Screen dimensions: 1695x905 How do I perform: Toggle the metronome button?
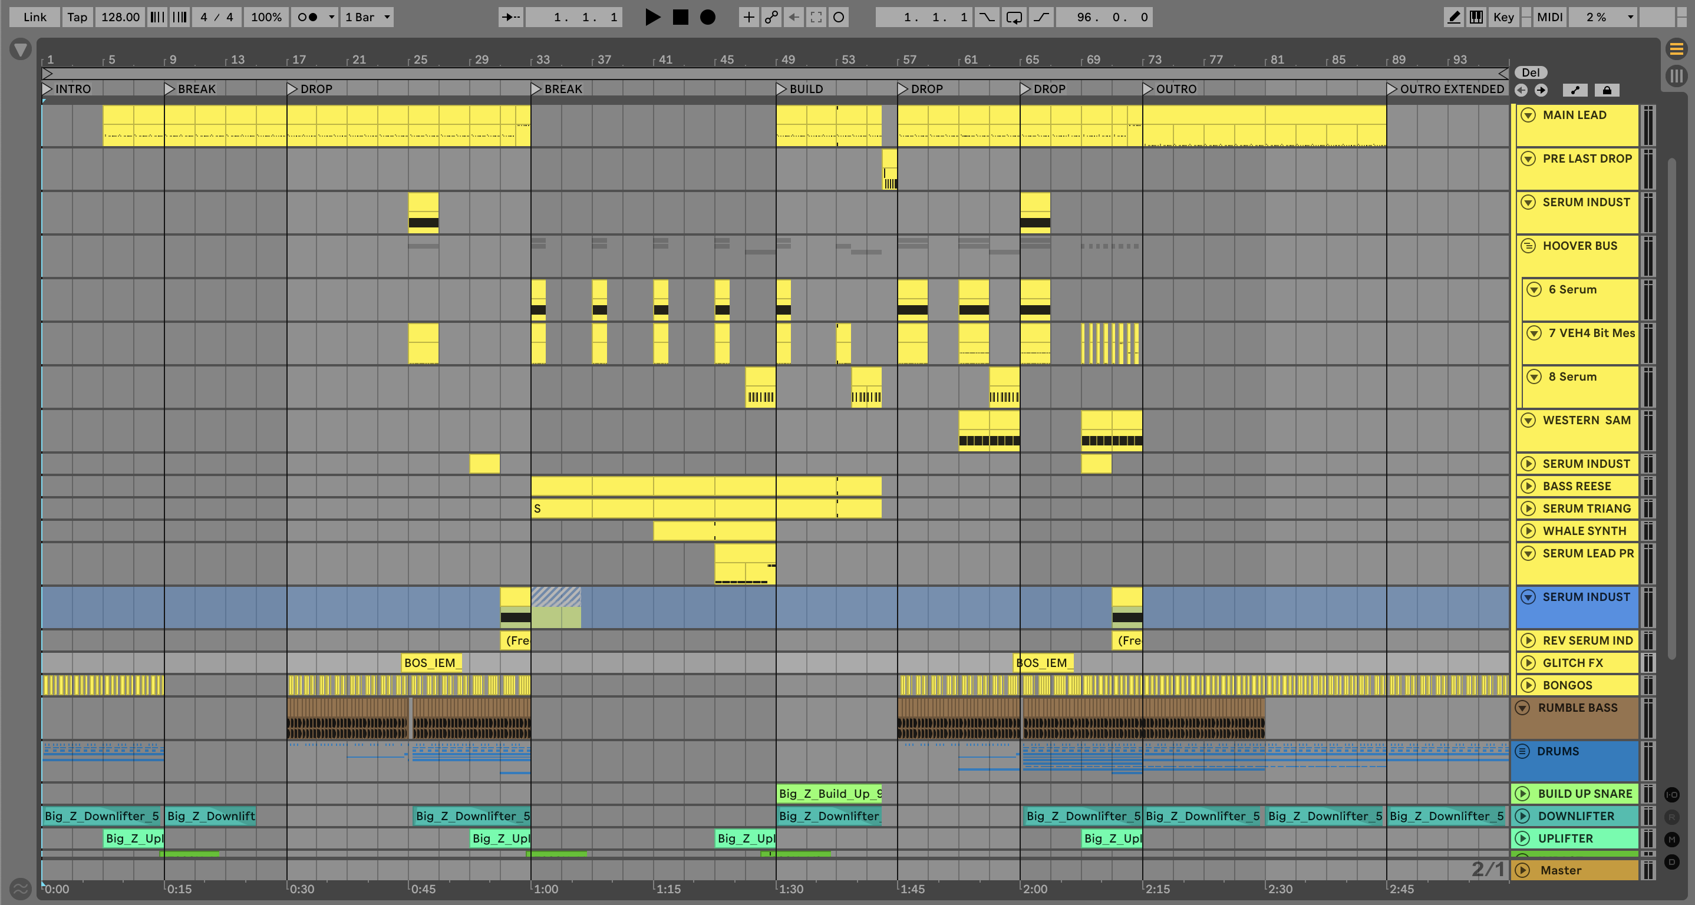click(x=307, y=17)
